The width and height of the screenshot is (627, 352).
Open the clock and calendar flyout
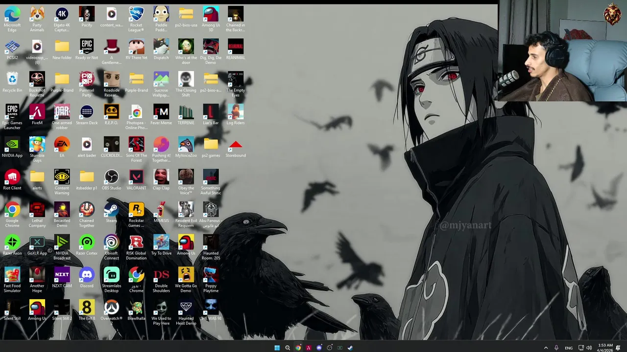[605, 348]
